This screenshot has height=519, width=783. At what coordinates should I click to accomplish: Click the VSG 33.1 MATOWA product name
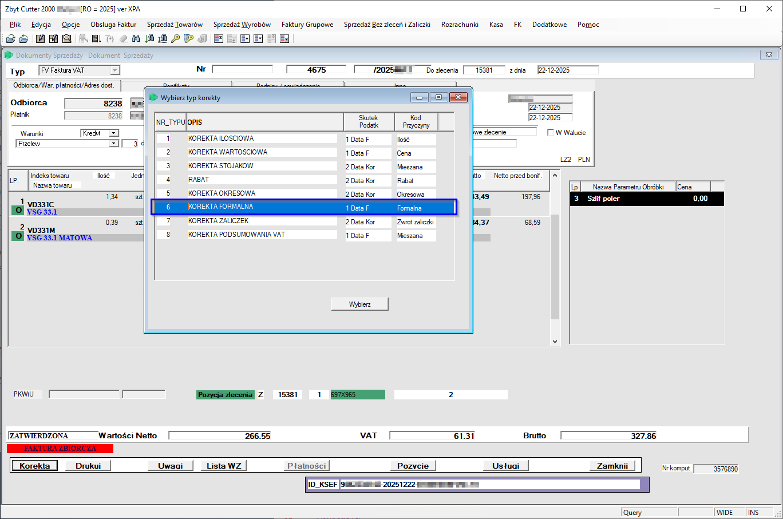(60, 238)
